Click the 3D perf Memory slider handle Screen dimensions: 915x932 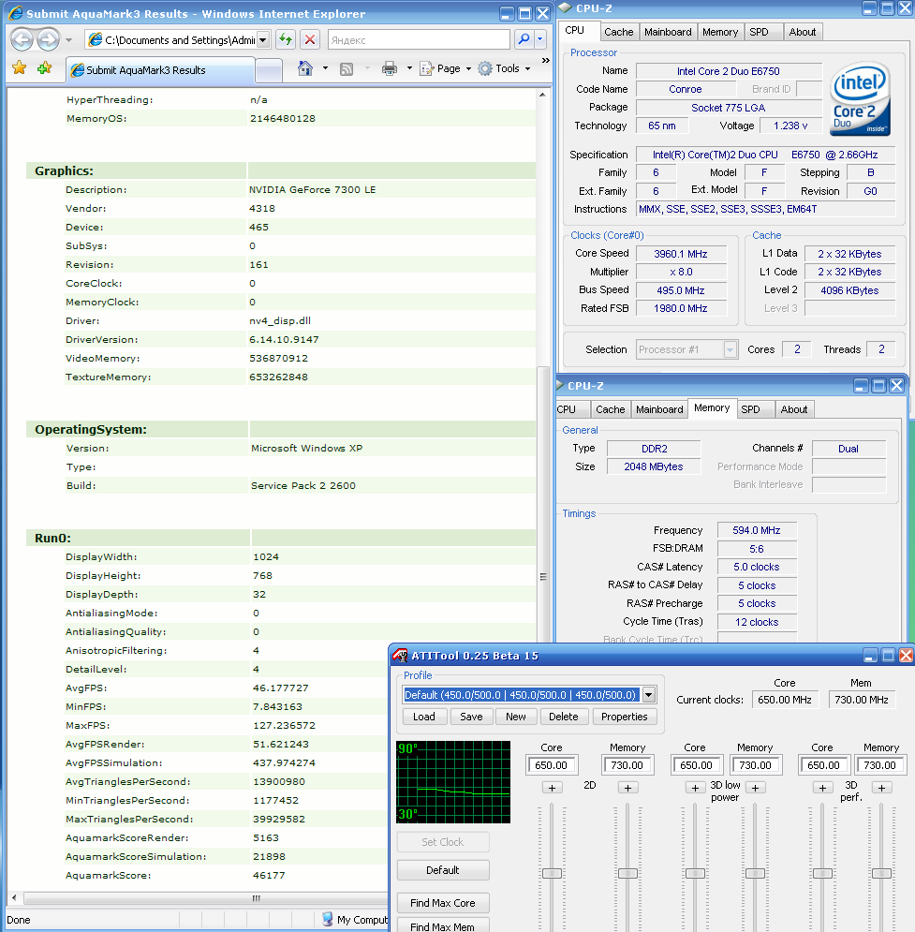[881, 873]
